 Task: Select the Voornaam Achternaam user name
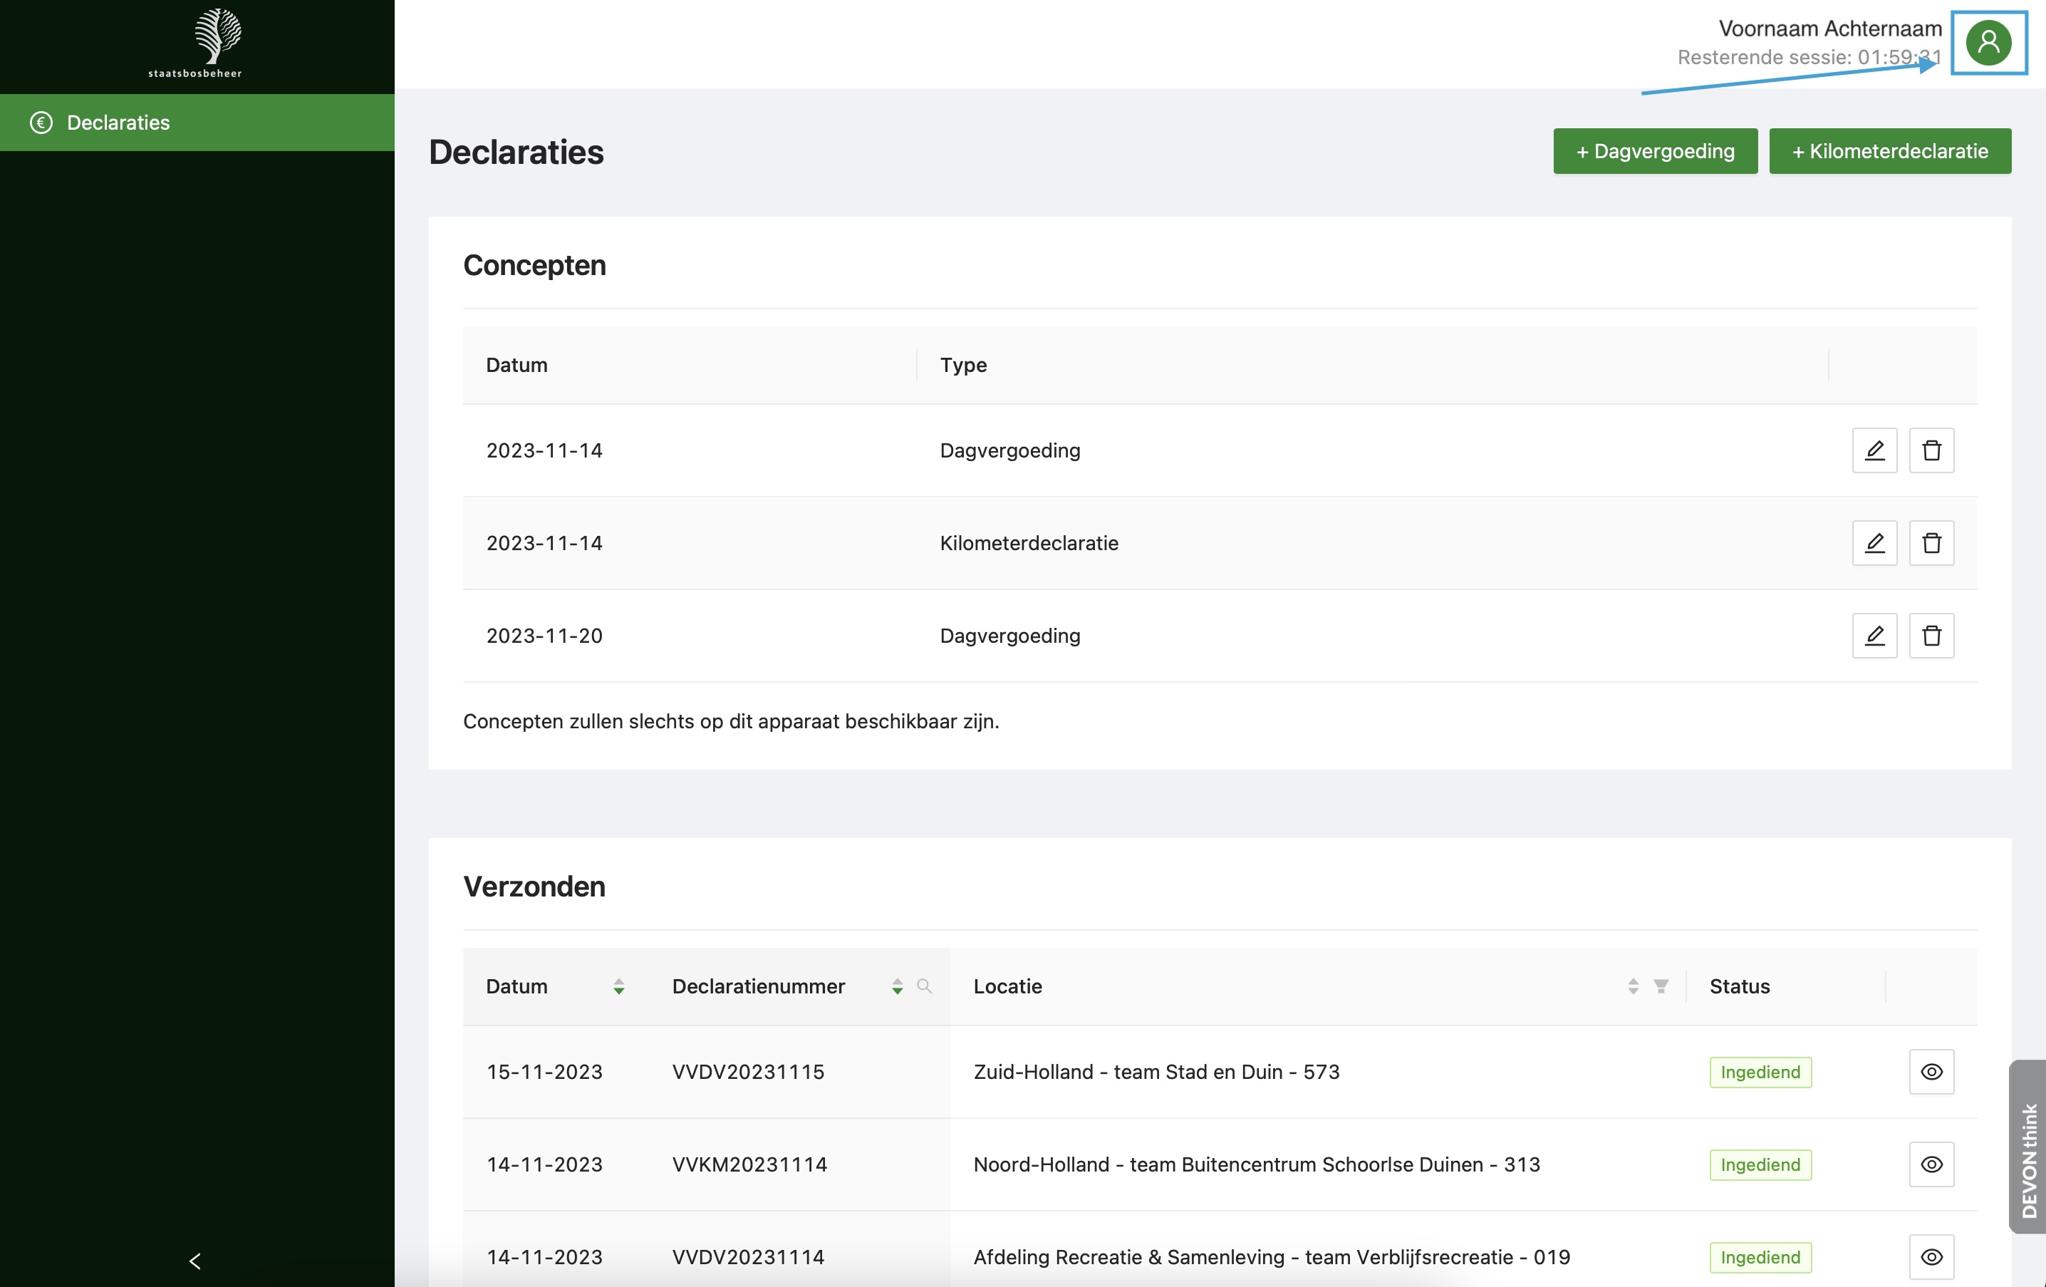point(1830,28)
